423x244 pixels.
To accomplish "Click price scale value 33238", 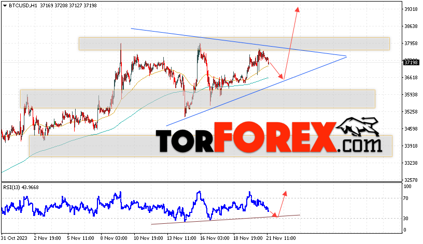I will point(411,163).
